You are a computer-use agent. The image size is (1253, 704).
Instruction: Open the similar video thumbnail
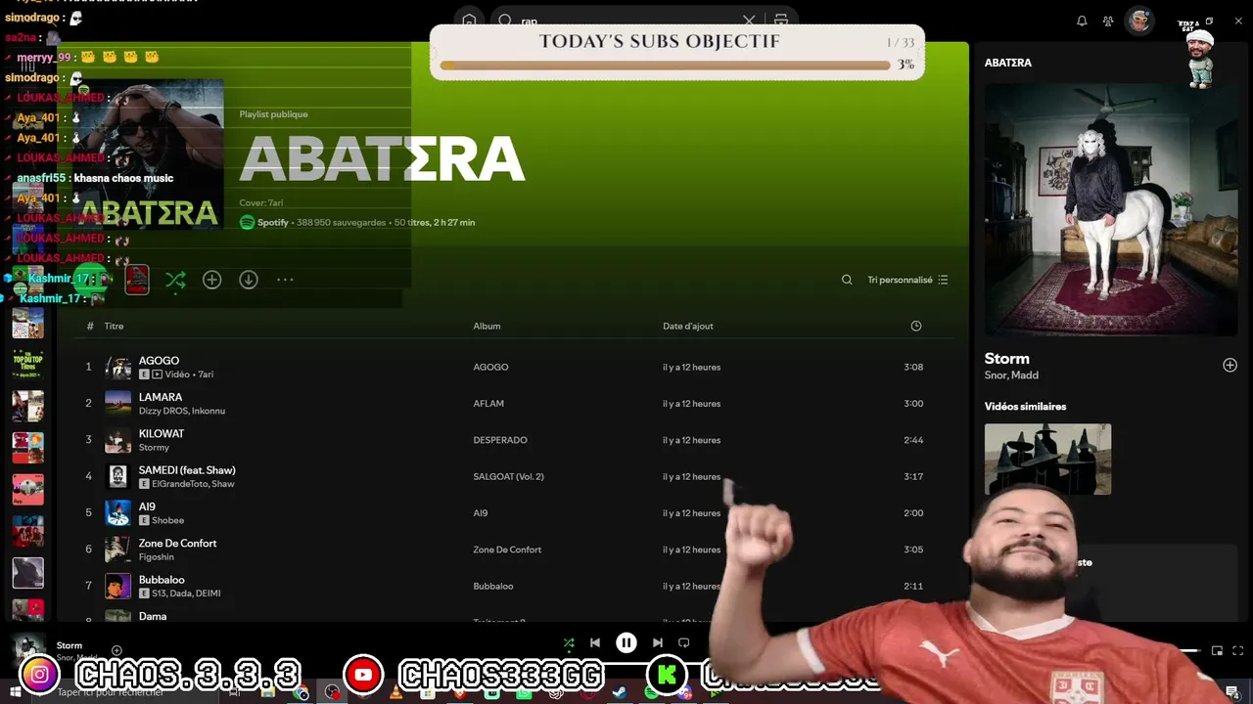pyautogui.click(x=1047, y=459)
